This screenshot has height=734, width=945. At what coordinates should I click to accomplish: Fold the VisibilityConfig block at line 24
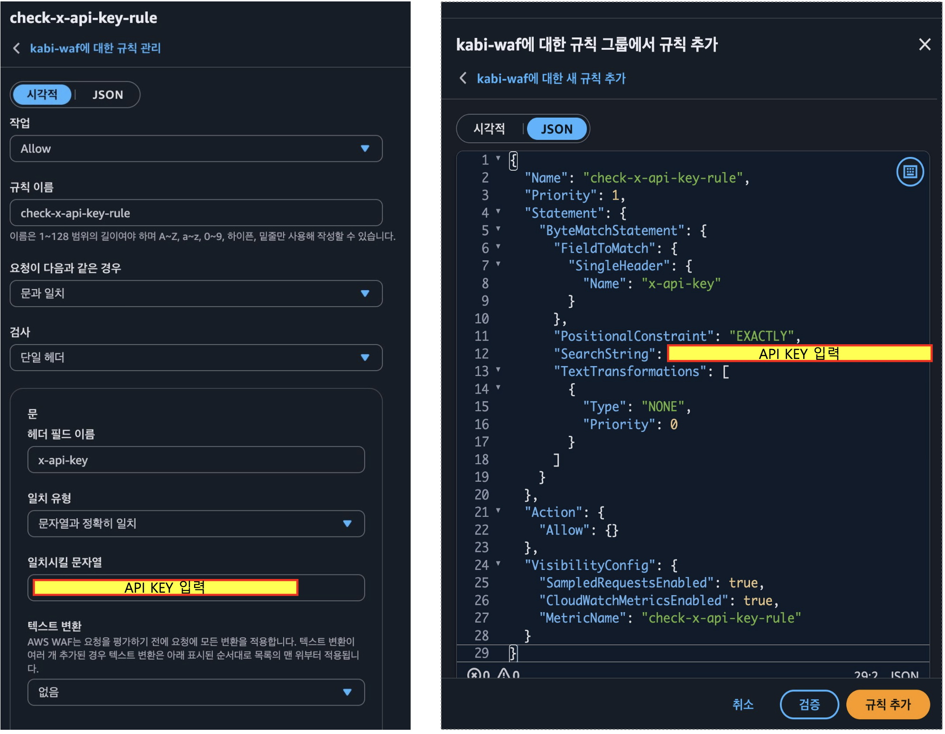click(498, 563)
